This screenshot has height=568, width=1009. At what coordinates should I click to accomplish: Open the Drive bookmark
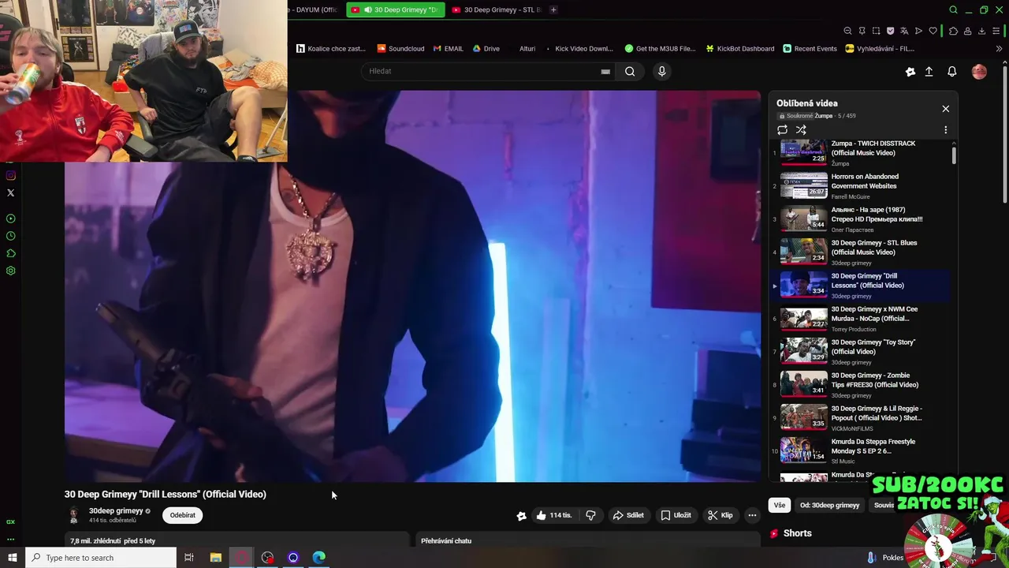tap(486, 48)
